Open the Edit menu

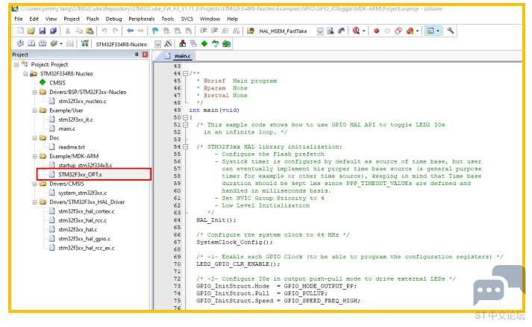click(x=34, y=19)
